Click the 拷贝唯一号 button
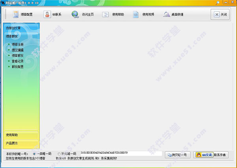237x168 pixels. [178, 155]
